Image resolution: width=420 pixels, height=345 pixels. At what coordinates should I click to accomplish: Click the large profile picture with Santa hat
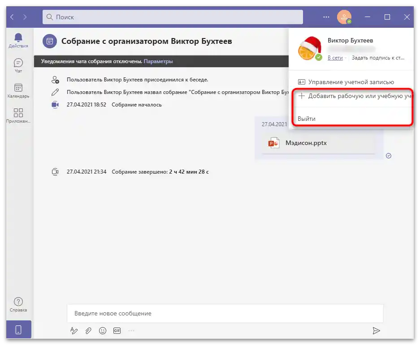click(310, 49)
